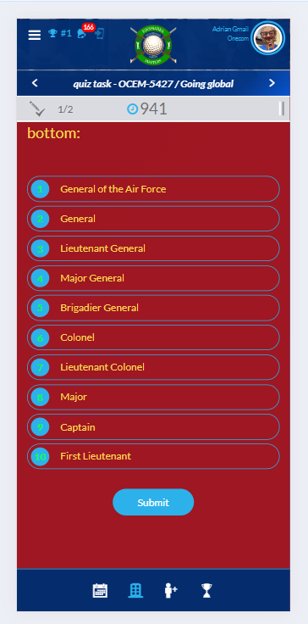
Task: Click the trophy ranking icon
Action: tap(52, 33)
